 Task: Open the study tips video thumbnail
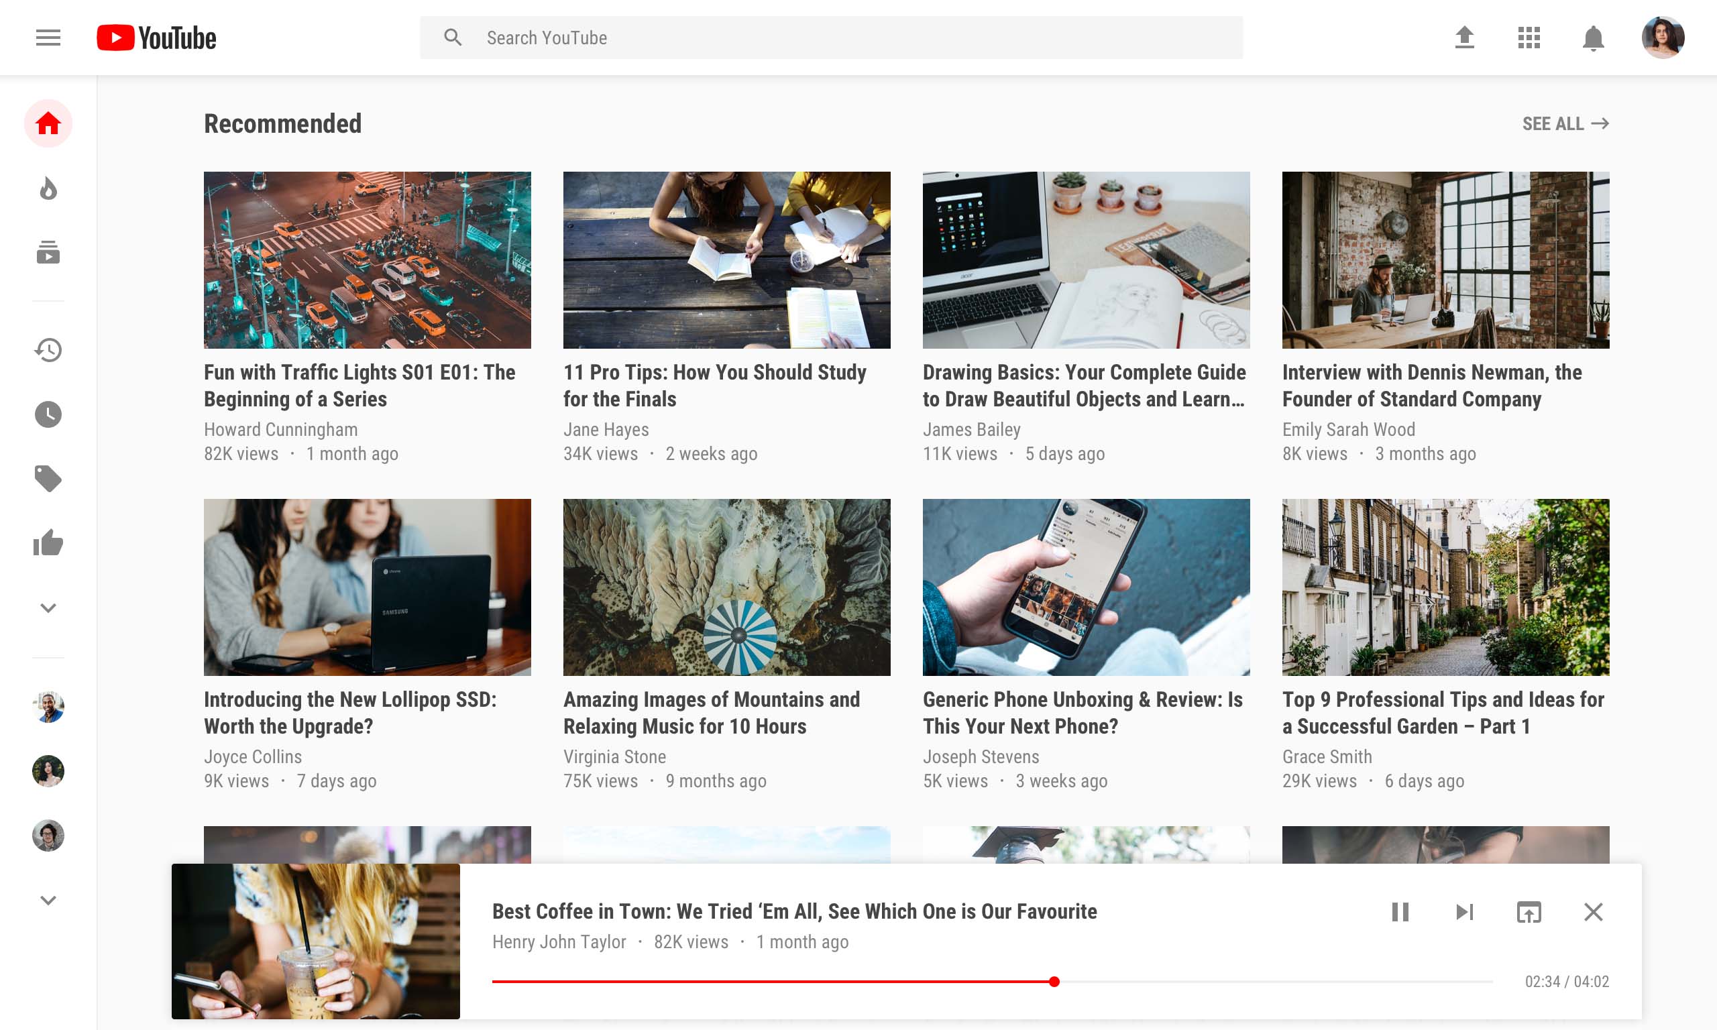[726, 260]
